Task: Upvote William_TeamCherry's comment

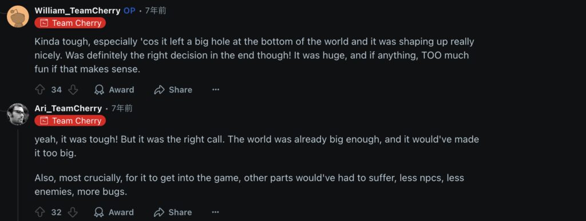Action: click(40, 90)
